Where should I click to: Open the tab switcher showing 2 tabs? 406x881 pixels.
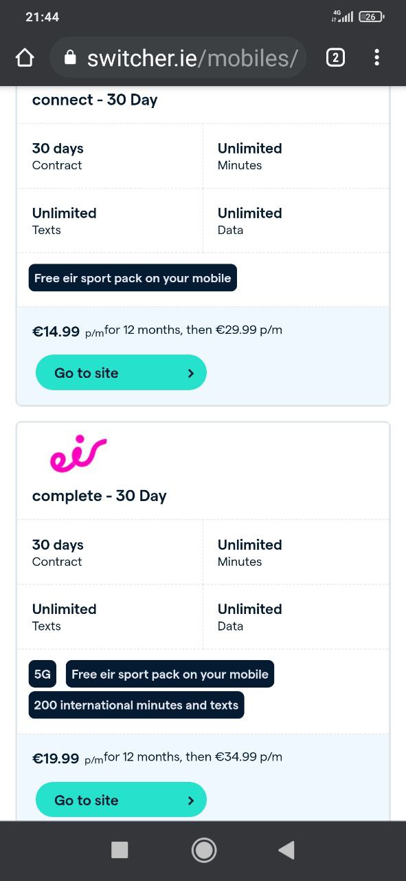tap(335, 58)
